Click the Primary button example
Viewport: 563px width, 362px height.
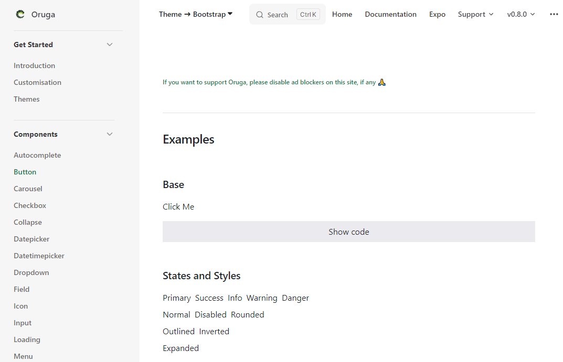177,298
